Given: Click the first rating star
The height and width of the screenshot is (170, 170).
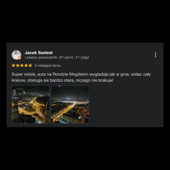Looking at the screenshot, I should tap(14, 65).
